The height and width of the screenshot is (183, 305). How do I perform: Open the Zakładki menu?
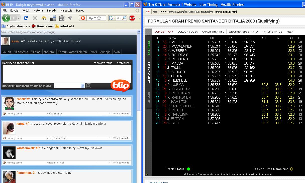[52, 11]
